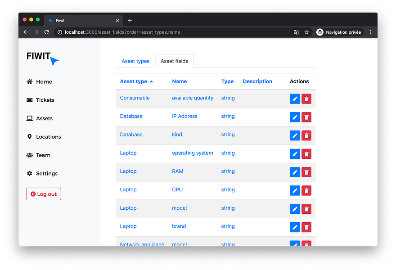
Task: Open the brand field link
Action: 179,226
